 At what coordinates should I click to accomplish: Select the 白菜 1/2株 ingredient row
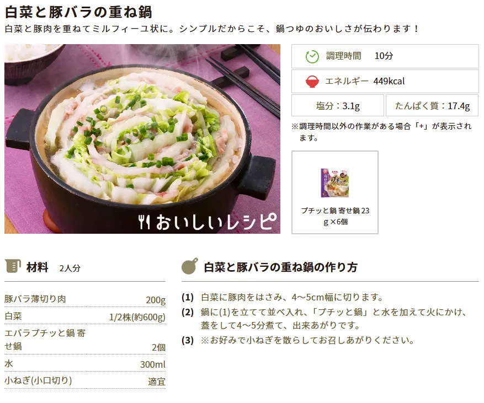pos(85,316)
